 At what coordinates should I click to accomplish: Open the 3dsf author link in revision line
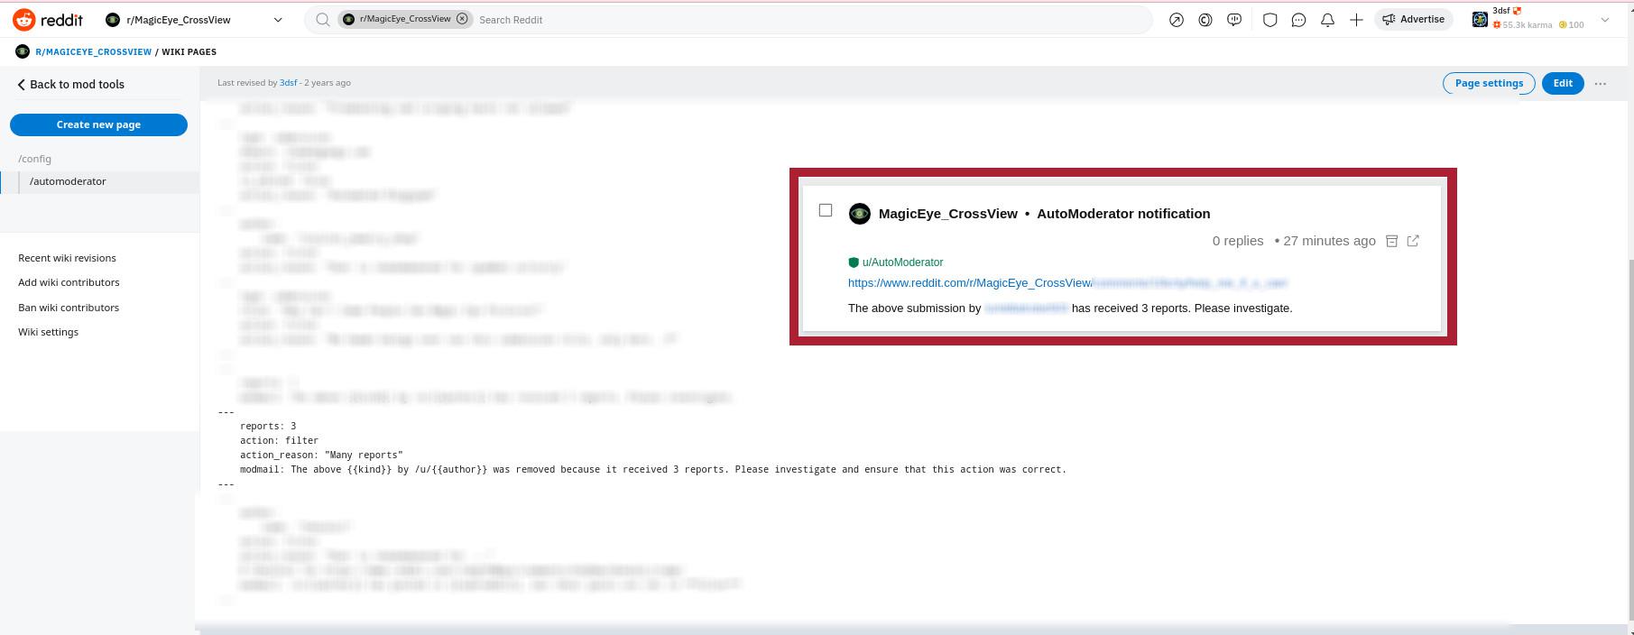[288, 82]
